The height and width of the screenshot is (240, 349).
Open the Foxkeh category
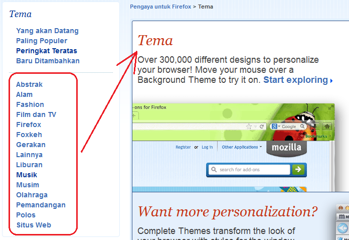29,135
